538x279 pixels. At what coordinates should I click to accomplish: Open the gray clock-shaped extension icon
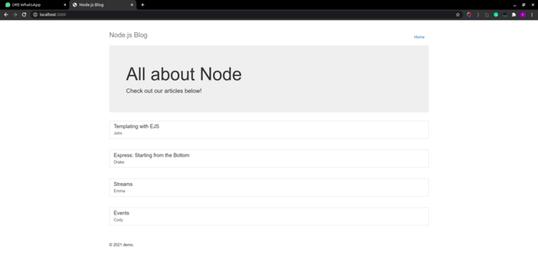(487, 15)
